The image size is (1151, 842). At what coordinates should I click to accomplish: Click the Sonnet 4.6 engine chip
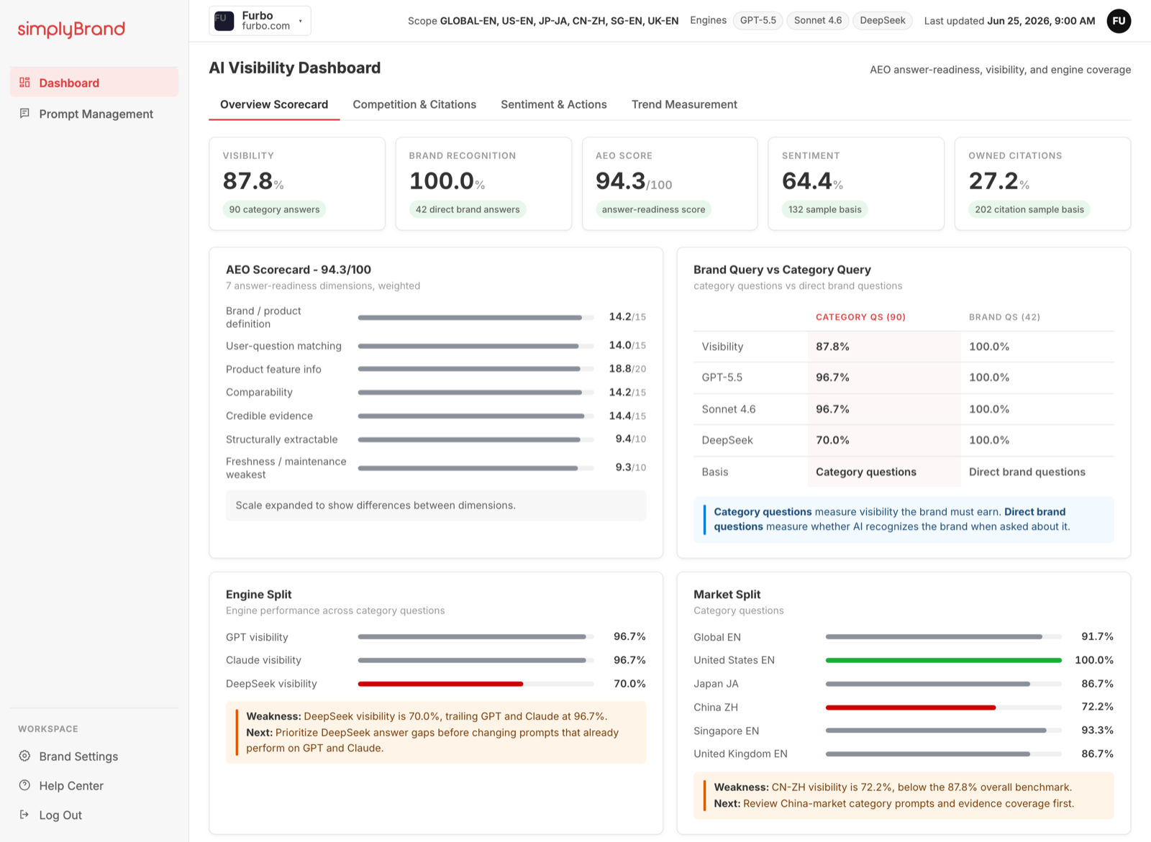point(818,21)
